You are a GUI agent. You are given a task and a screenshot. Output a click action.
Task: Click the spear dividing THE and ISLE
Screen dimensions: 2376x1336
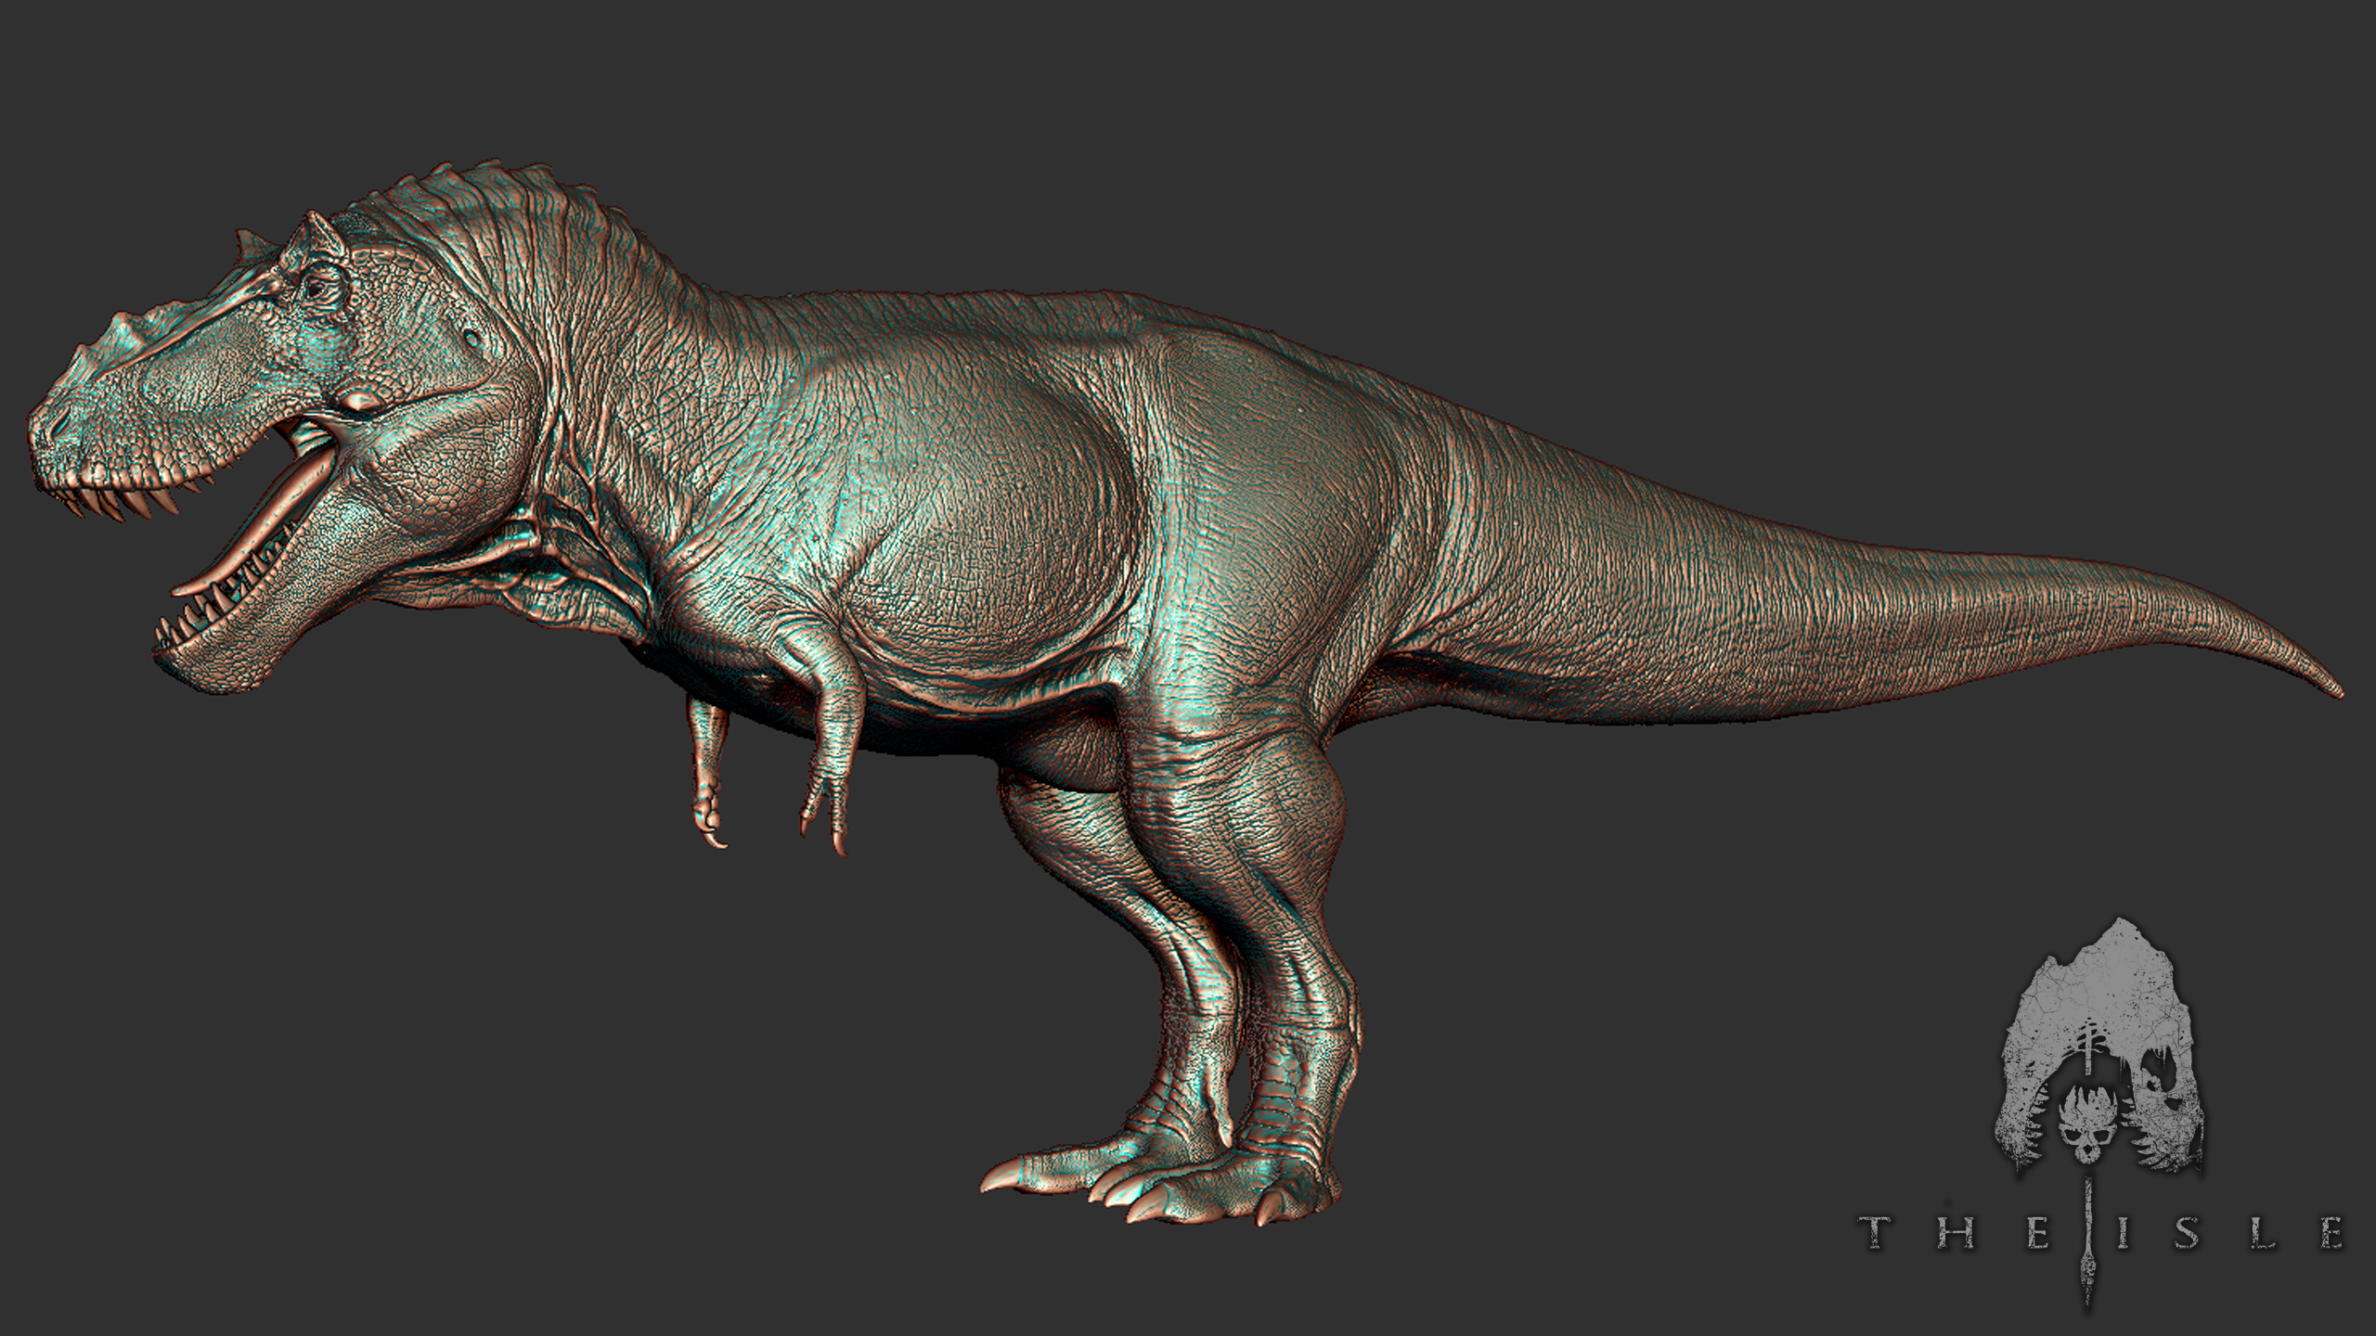point(2086,1243)
